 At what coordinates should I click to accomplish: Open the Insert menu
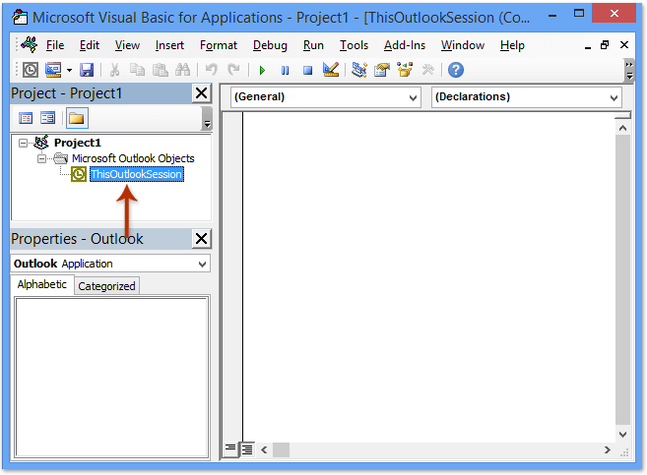(169, 45)
